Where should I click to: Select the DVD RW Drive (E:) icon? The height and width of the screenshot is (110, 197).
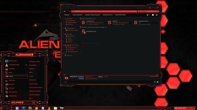click(x=84, y=31)
